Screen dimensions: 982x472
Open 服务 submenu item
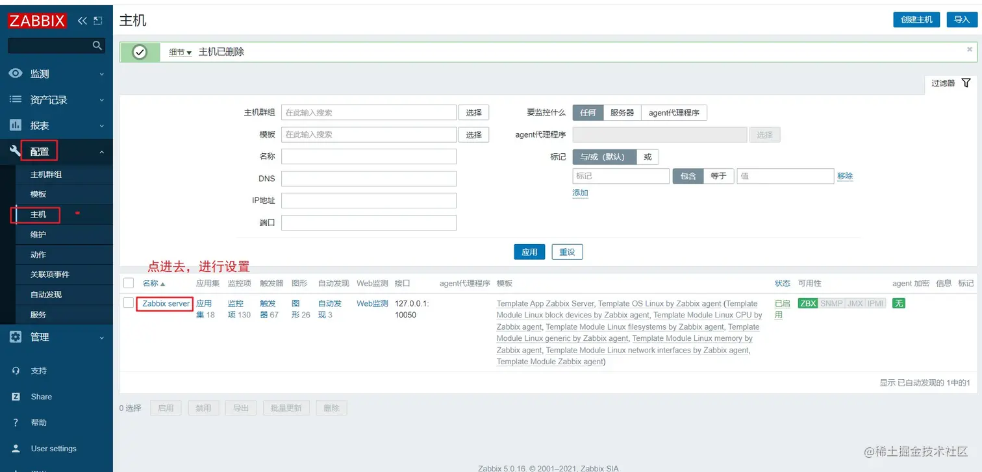[38, 314]
